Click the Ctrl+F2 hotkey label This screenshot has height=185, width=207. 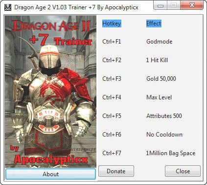(x=112, y=60)
